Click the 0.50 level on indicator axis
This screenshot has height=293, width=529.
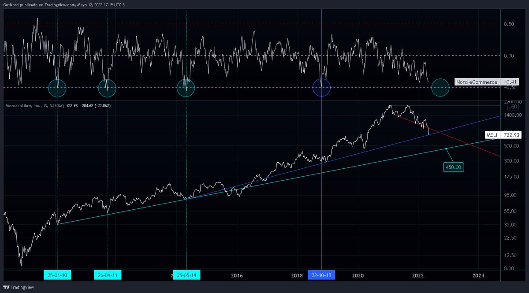tap(510, 24)
